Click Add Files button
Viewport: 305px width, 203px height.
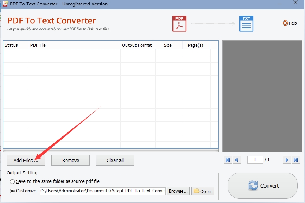26,160
